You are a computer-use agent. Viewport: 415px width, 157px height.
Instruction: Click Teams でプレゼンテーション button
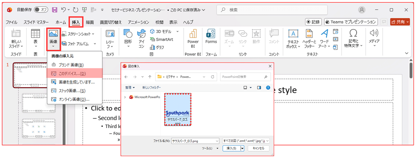351,22
